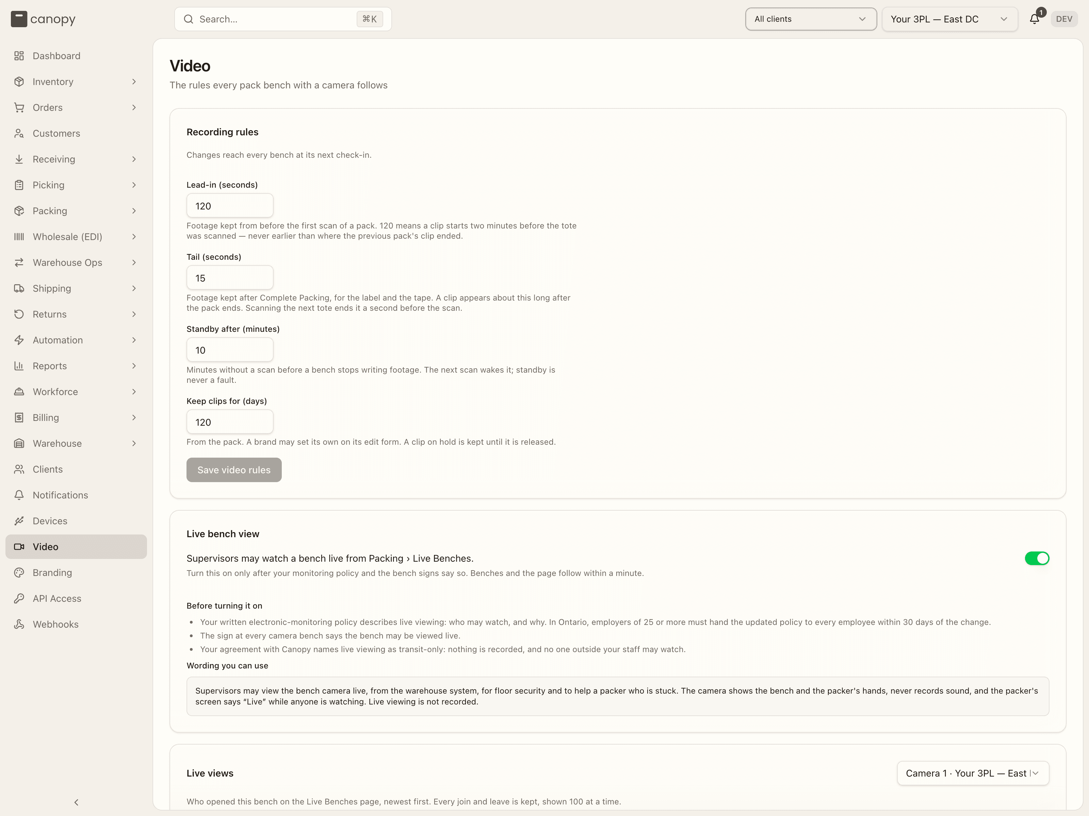The height and width of the screenshot is (816, 1089).
Task: Click the Tail seconds field
Action: tap(229, 278)
